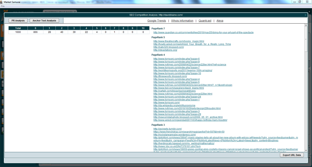Open the tomsoni.com homepage link
The width and height of the screenshot is (312, 167).
[166, 103]
